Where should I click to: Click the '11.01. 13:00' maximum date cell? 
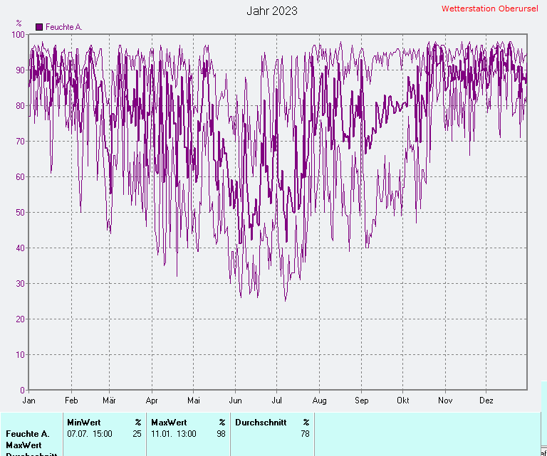(173, 434)
